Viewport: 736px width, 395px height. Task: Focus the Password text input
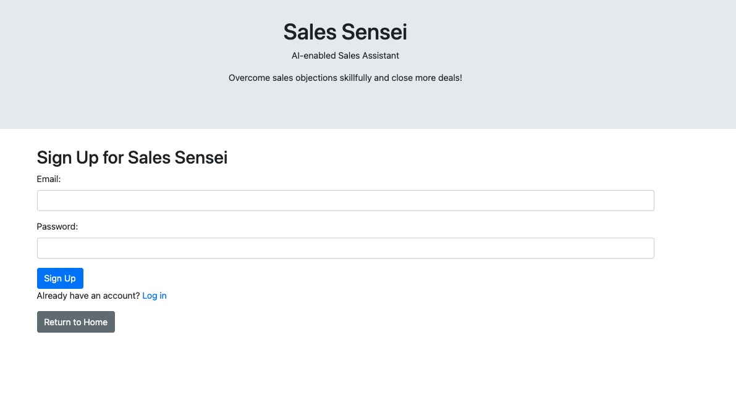point(345,248)
